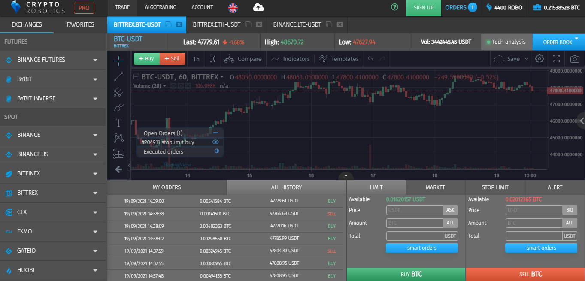Screen dimensions: 585x281
Task: Take a chart snapshot with camera icon
Action: tap(574, 59)
